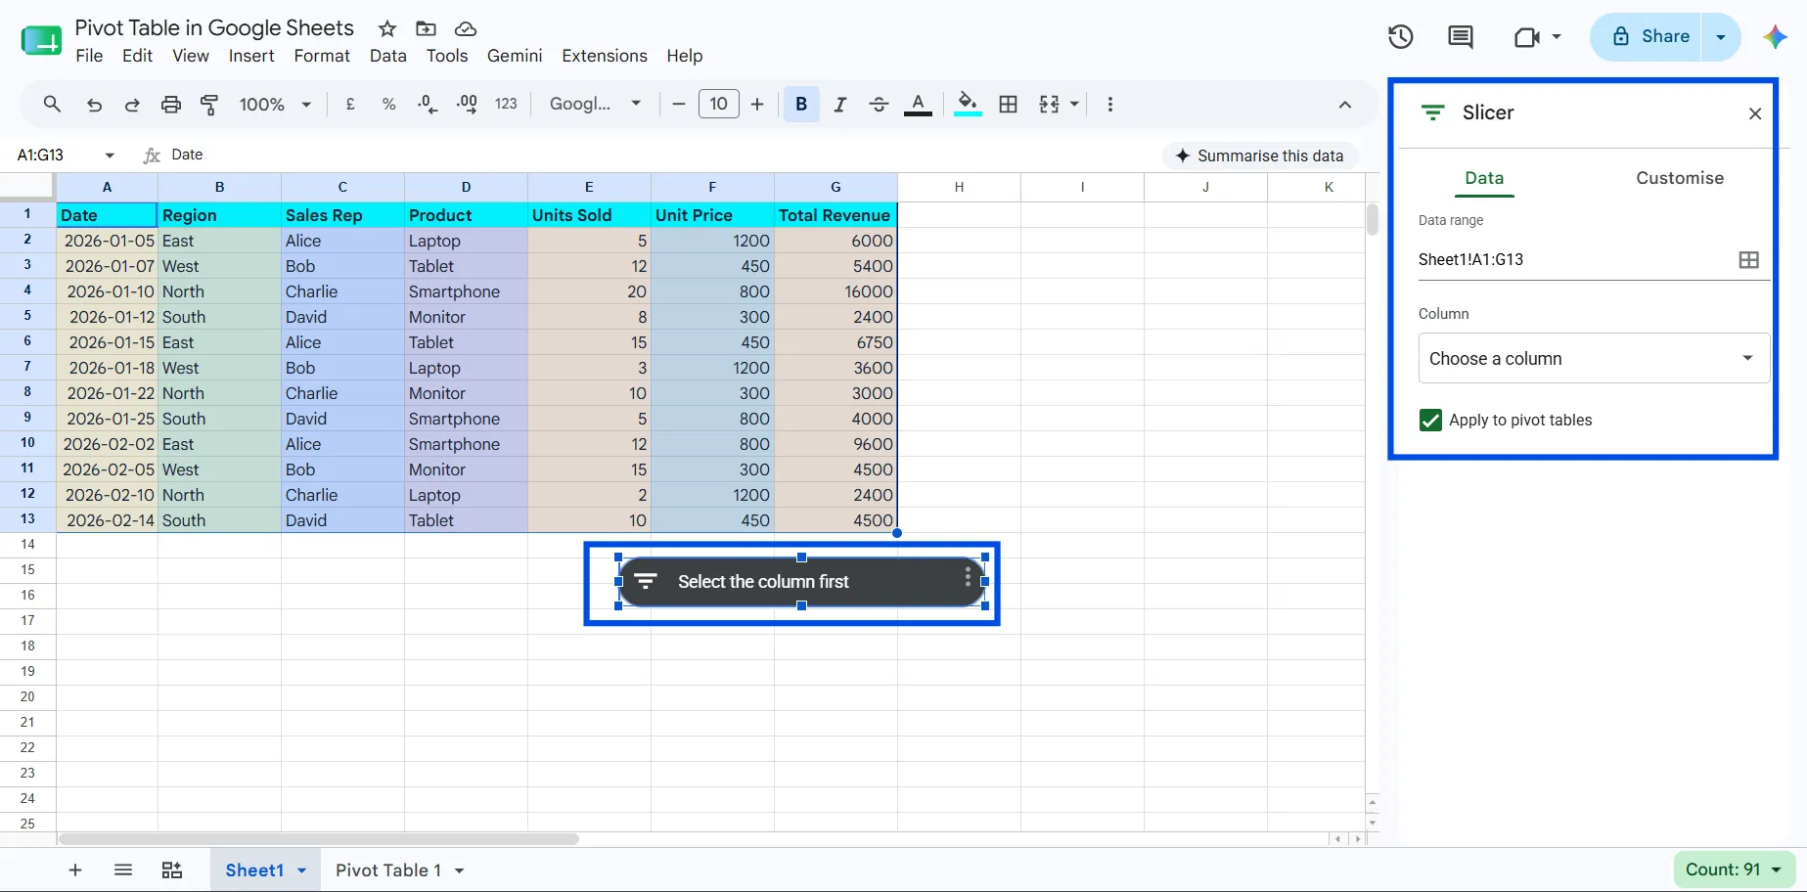Open the Insert menu
Screen dimensions: 1807x892
pos(251,56)
